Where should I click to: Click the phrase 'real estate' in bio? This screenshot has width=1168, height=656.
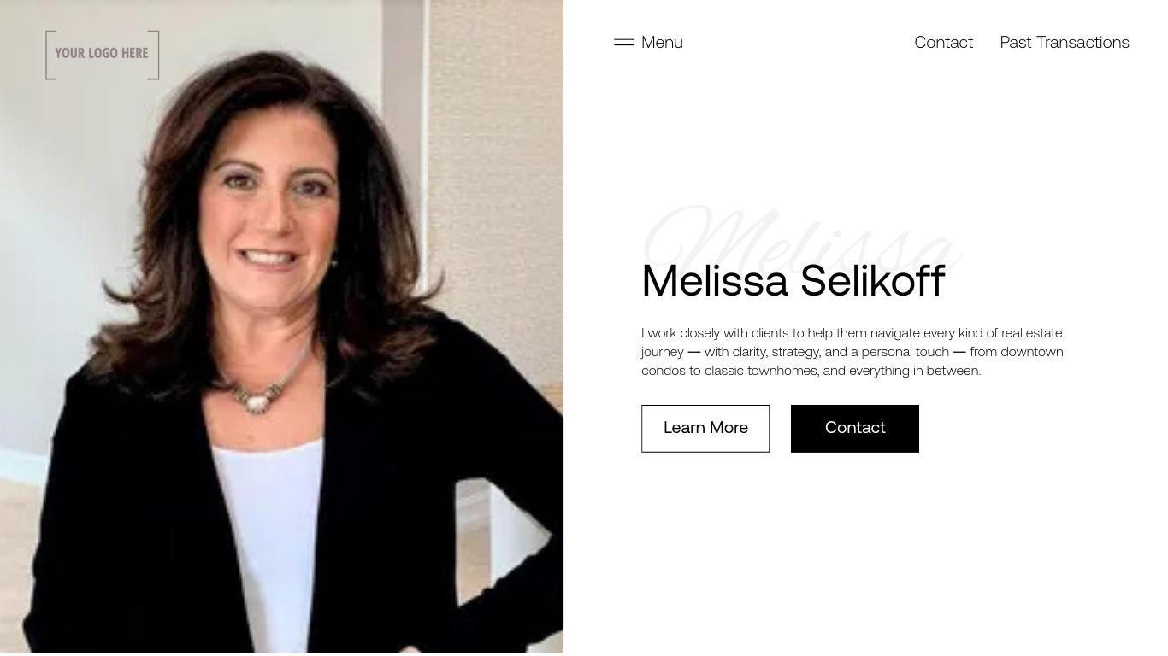(x=1032, y=332)
